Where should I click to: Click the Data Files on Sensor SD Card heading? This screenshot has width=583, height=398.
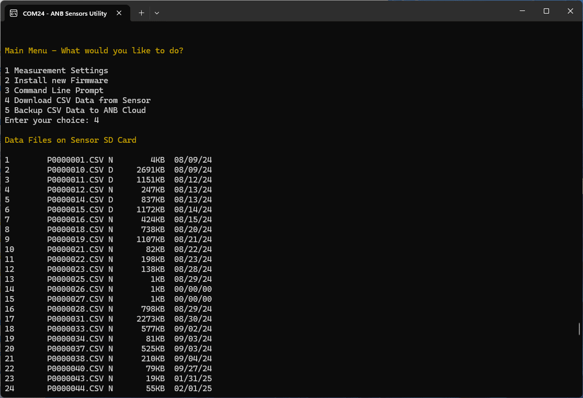click(70, 140)
